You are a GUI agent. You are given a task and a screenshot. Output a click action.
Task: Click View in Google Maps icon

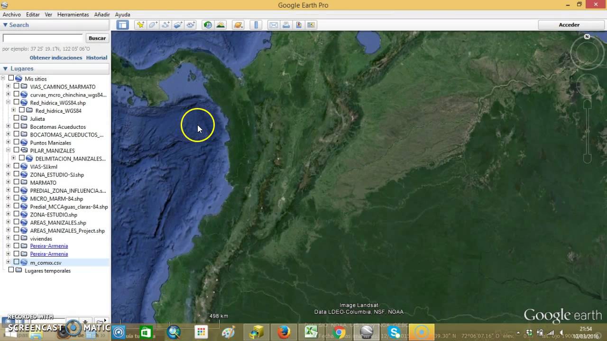point(312,25)
